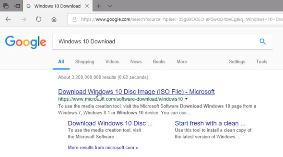Click the Google search input field
This screenshot has height=157, width=283.
pos(153,41)
